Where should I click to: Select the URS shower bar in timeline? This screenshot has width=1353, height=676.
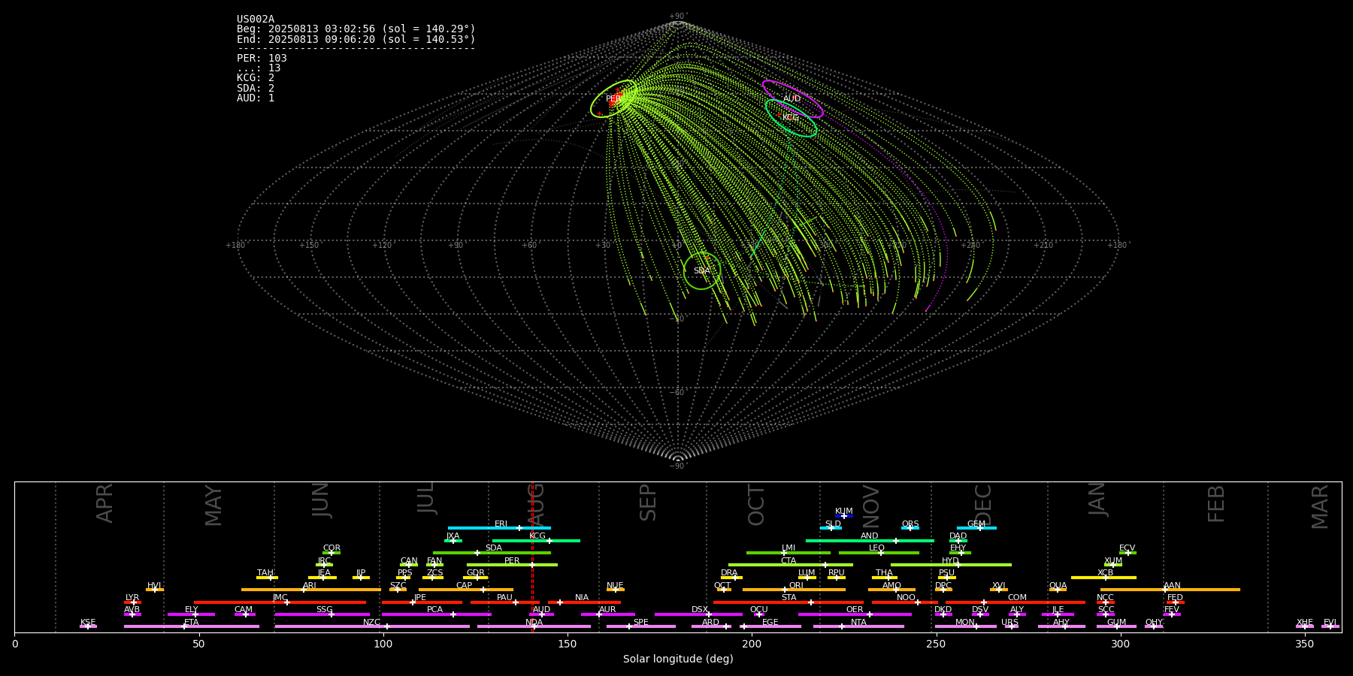coord(1011,626)
